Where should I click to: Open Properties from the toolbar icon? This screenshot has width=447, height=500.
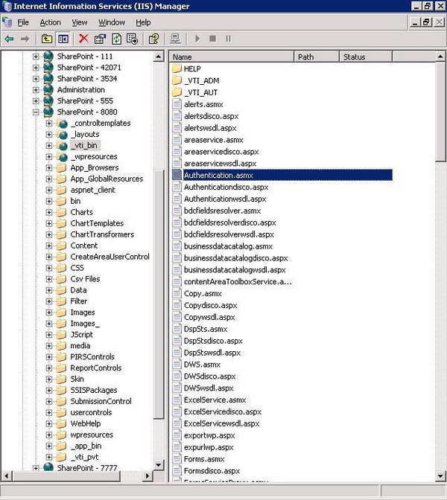click(x=100, y=39)
